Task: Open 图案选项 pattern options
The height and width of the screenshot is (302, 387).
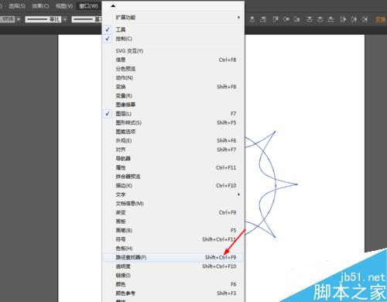Action: (x=173, y=132)
